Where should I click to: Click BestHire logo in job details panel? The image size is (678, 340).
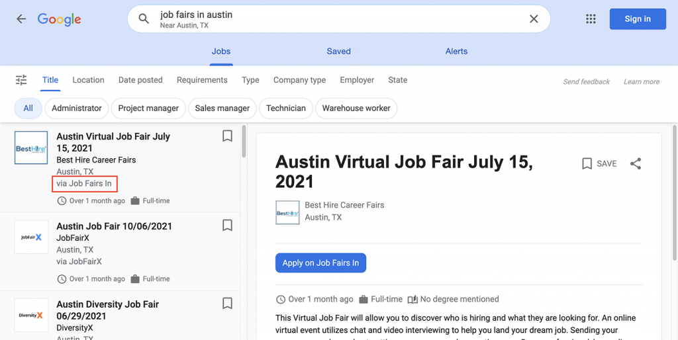(287, 212)
